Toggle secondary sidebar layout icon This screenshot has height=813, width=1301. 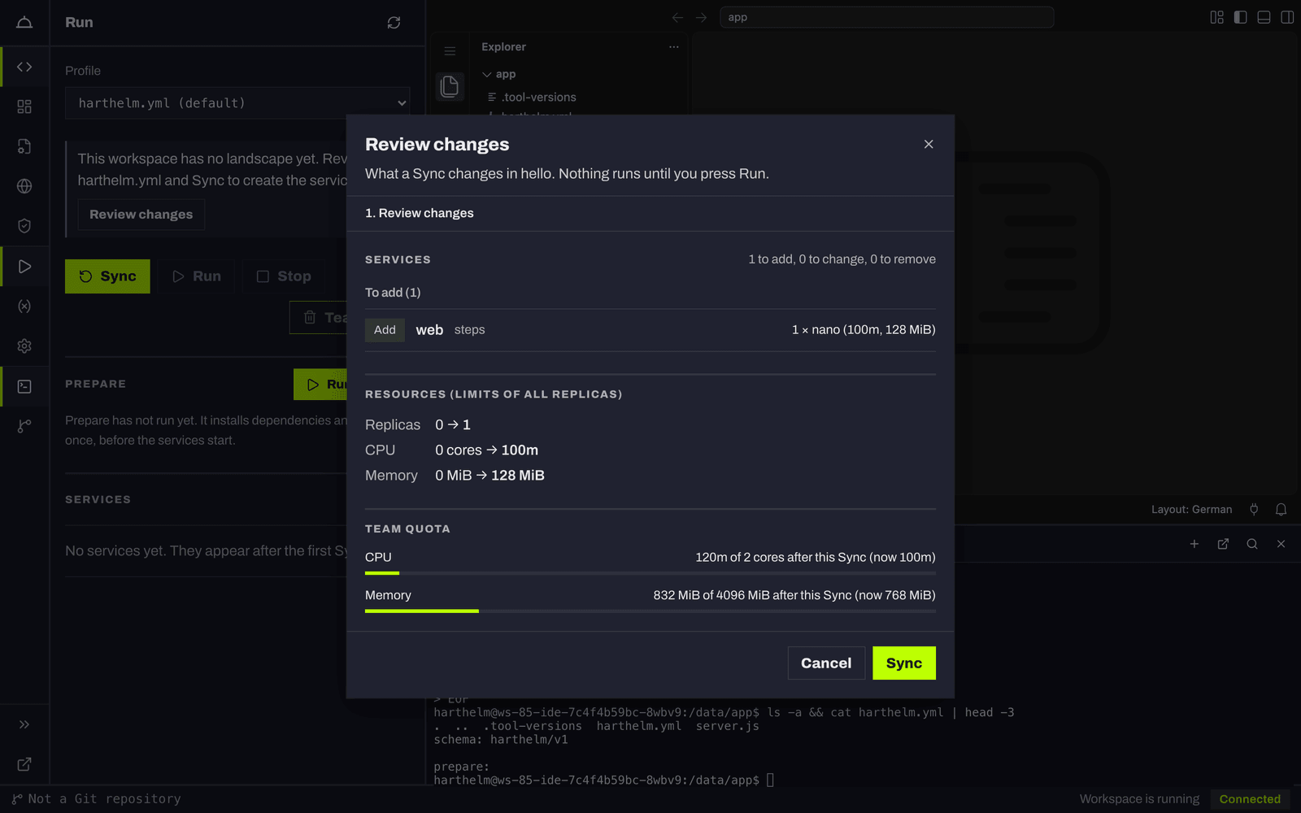pos(1287,17)
